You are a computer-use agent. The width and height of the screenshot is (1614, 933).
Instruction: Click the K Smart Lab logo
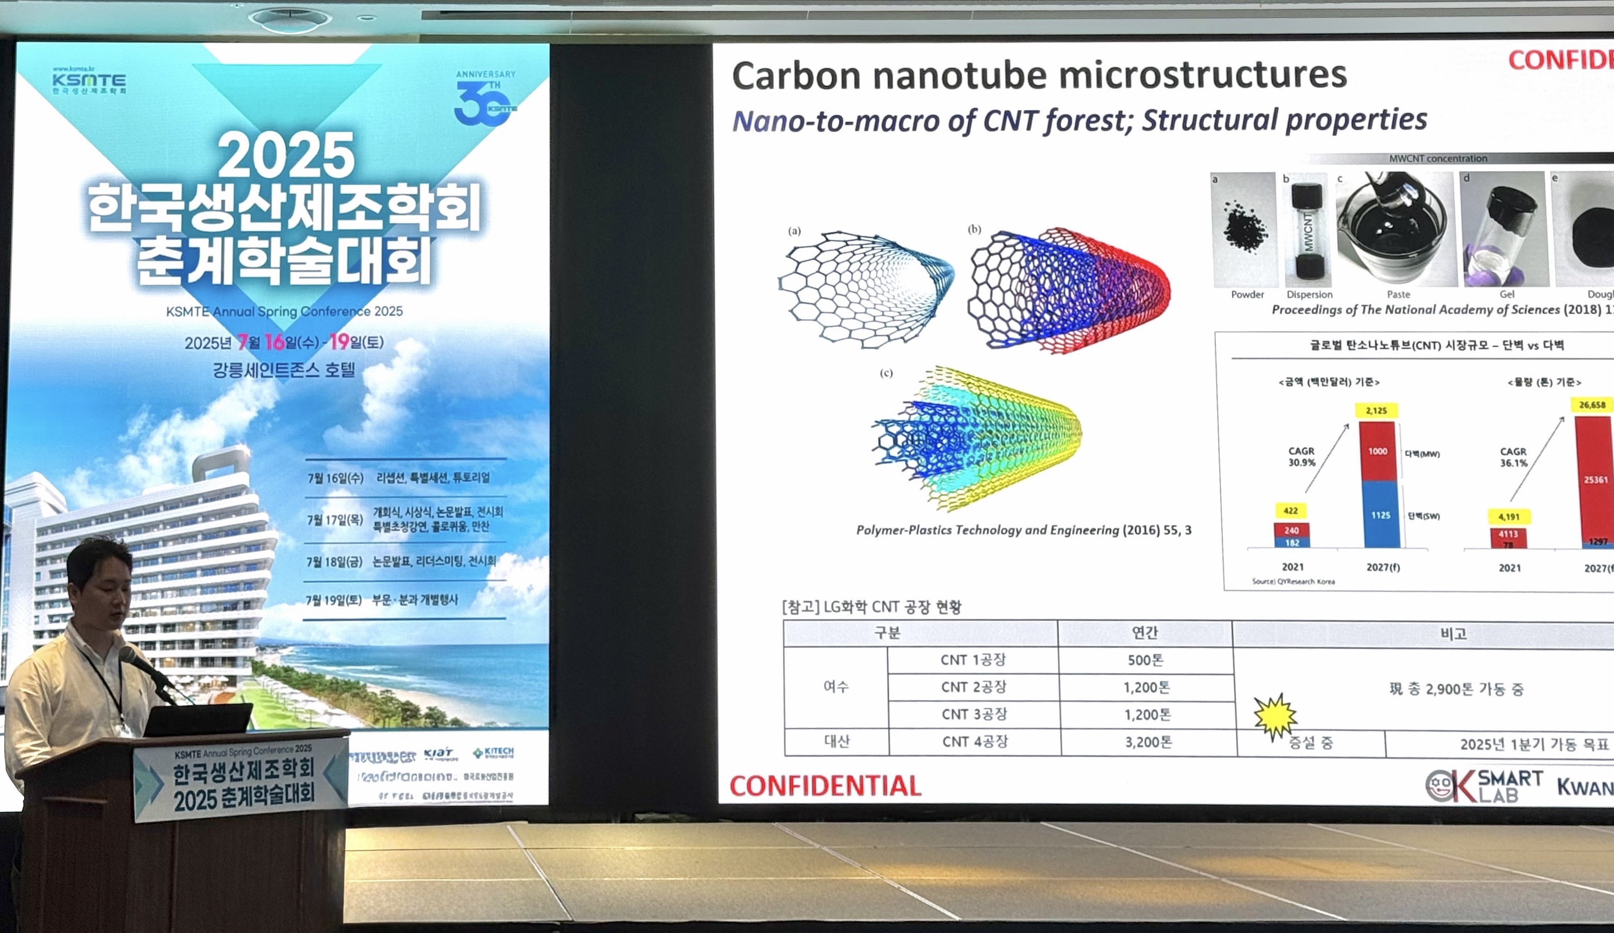1484,785
